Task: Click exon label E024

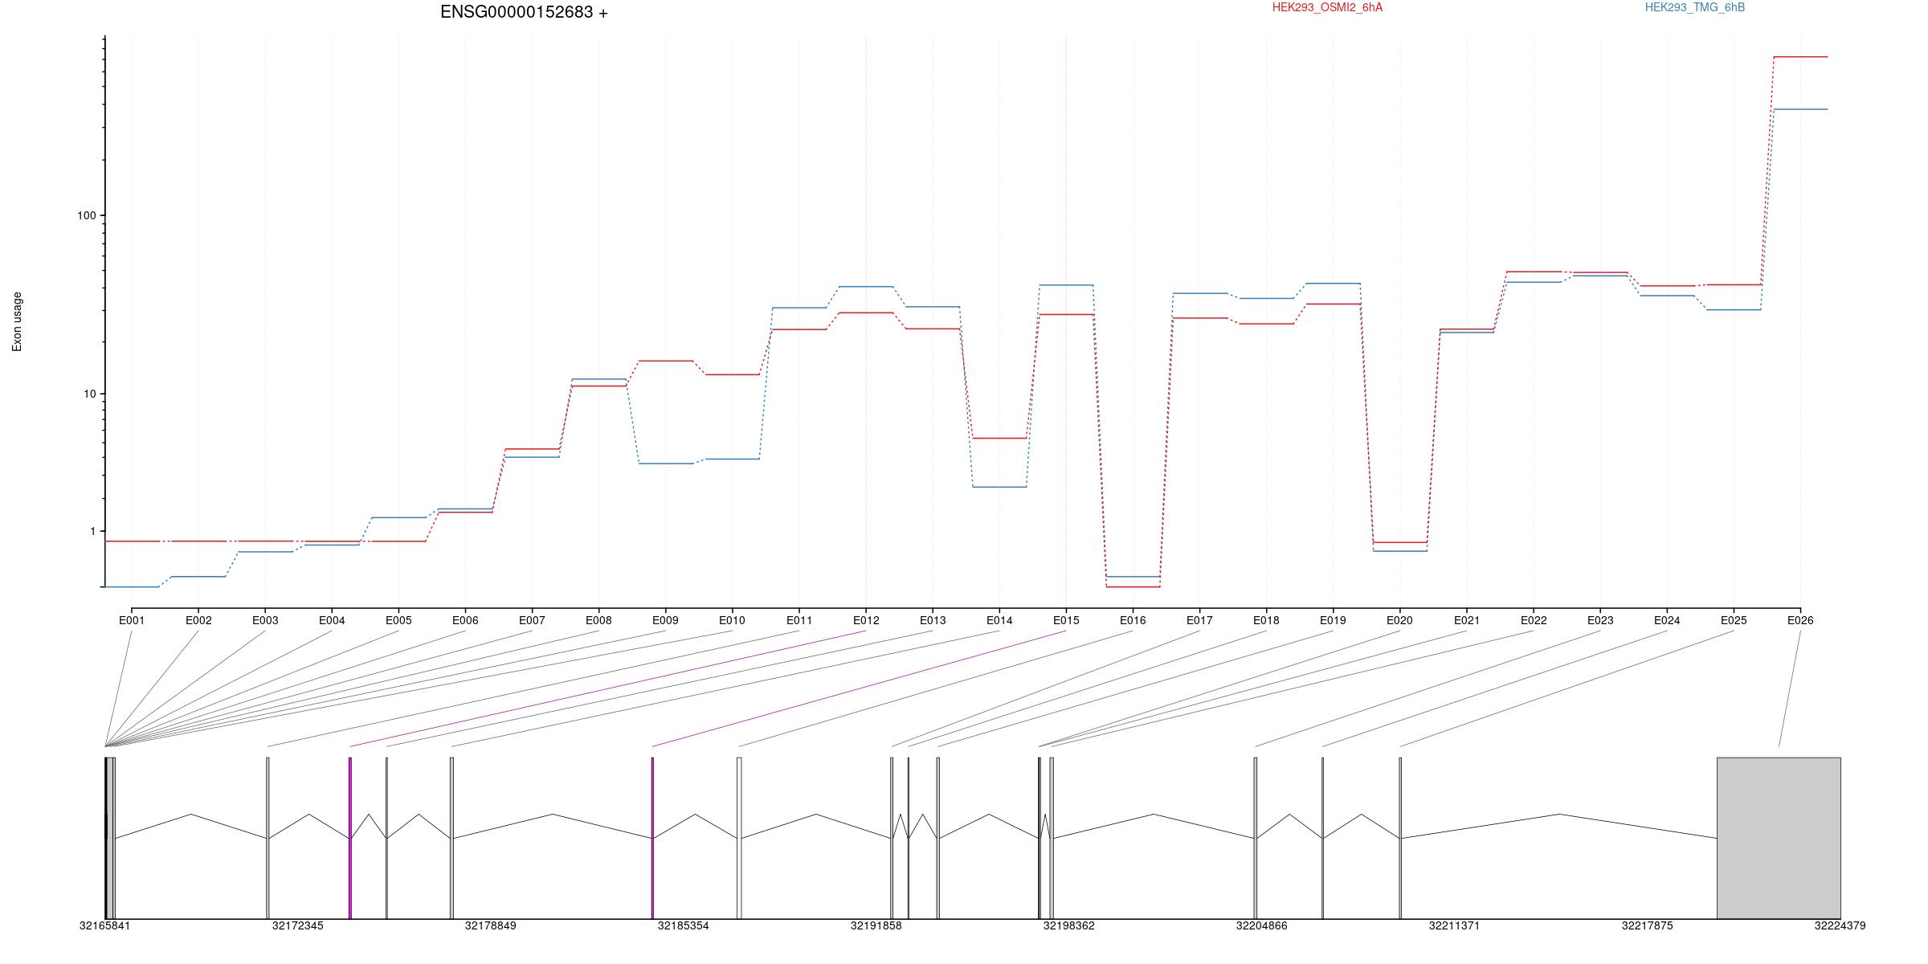Action: [1667, 620]
